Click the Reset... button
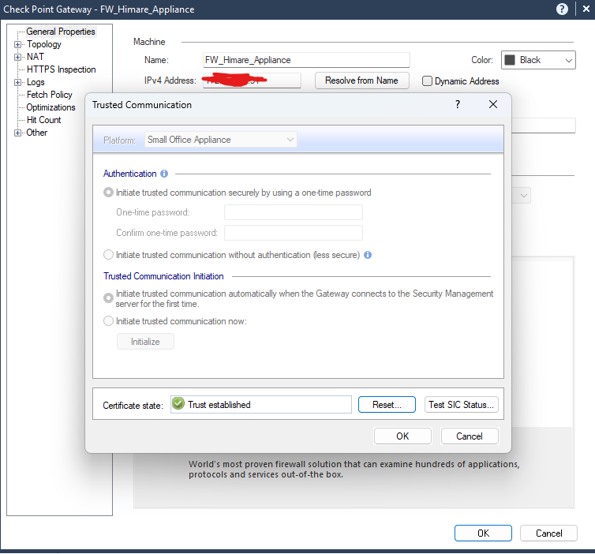 click(387, 405)
